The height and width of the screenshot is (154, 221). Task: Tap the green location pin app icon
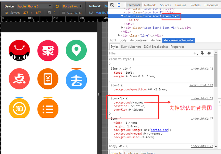[x=76, y=50]
